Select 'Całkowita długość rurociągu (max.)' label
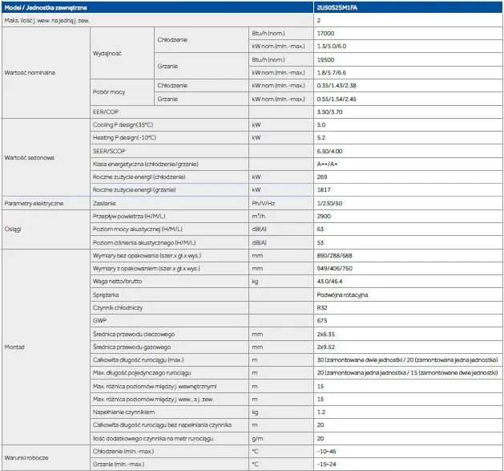The width and height of the screenshot is (504, 471). (x=138, y=360)
